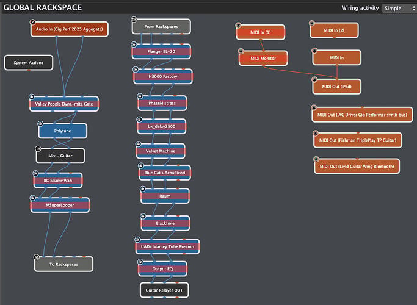Viewport: 417px width, 305px height.
Task: Click the MIDI badge on MIDI In (1)
Action: point(238,25)
